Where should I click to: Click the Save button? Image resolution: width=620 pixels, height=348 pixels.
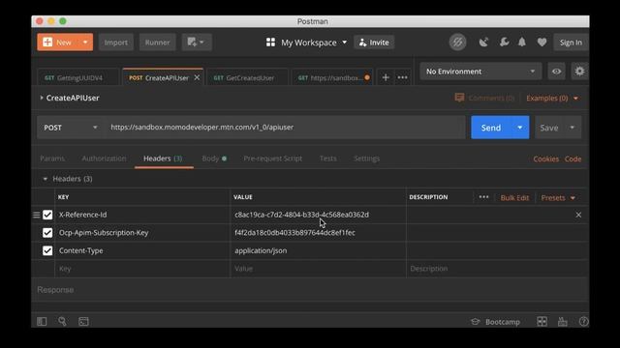click(549, 128)
